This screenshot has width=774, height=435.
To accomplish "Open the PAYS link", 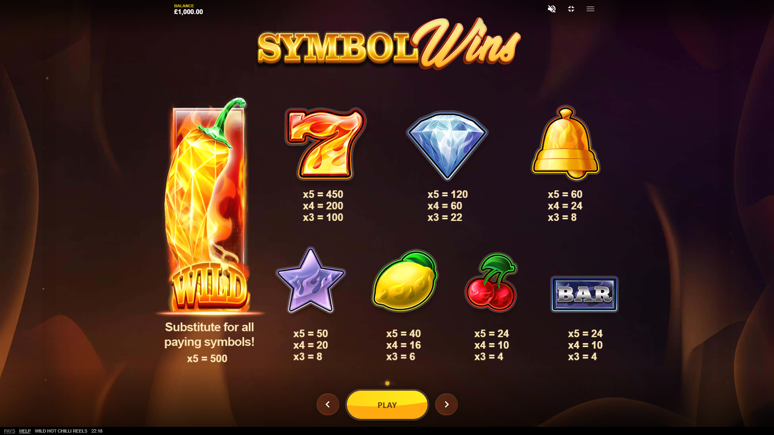I will pyautogui.click(x=9, y=431).
